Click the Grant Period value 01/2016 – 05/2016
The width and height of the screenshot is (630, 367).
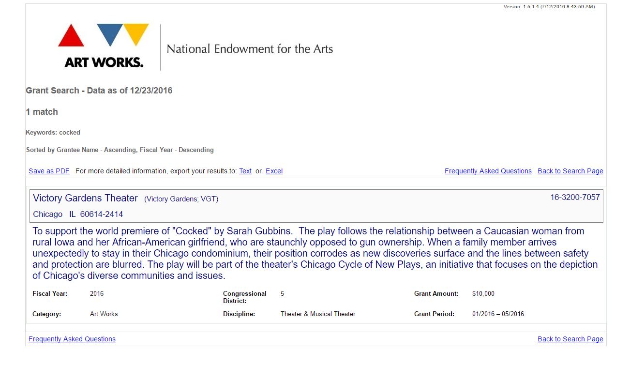498,314
